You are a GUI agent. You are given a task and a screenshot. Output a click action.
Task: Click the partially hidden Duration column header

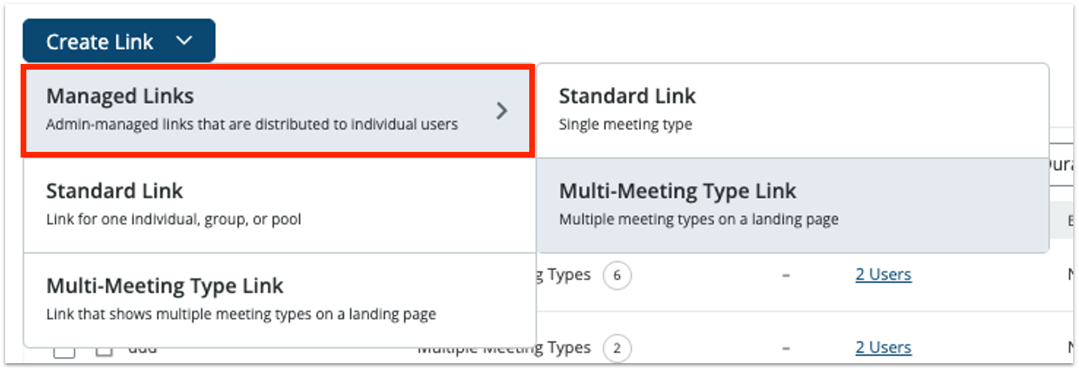(1062, 166)
